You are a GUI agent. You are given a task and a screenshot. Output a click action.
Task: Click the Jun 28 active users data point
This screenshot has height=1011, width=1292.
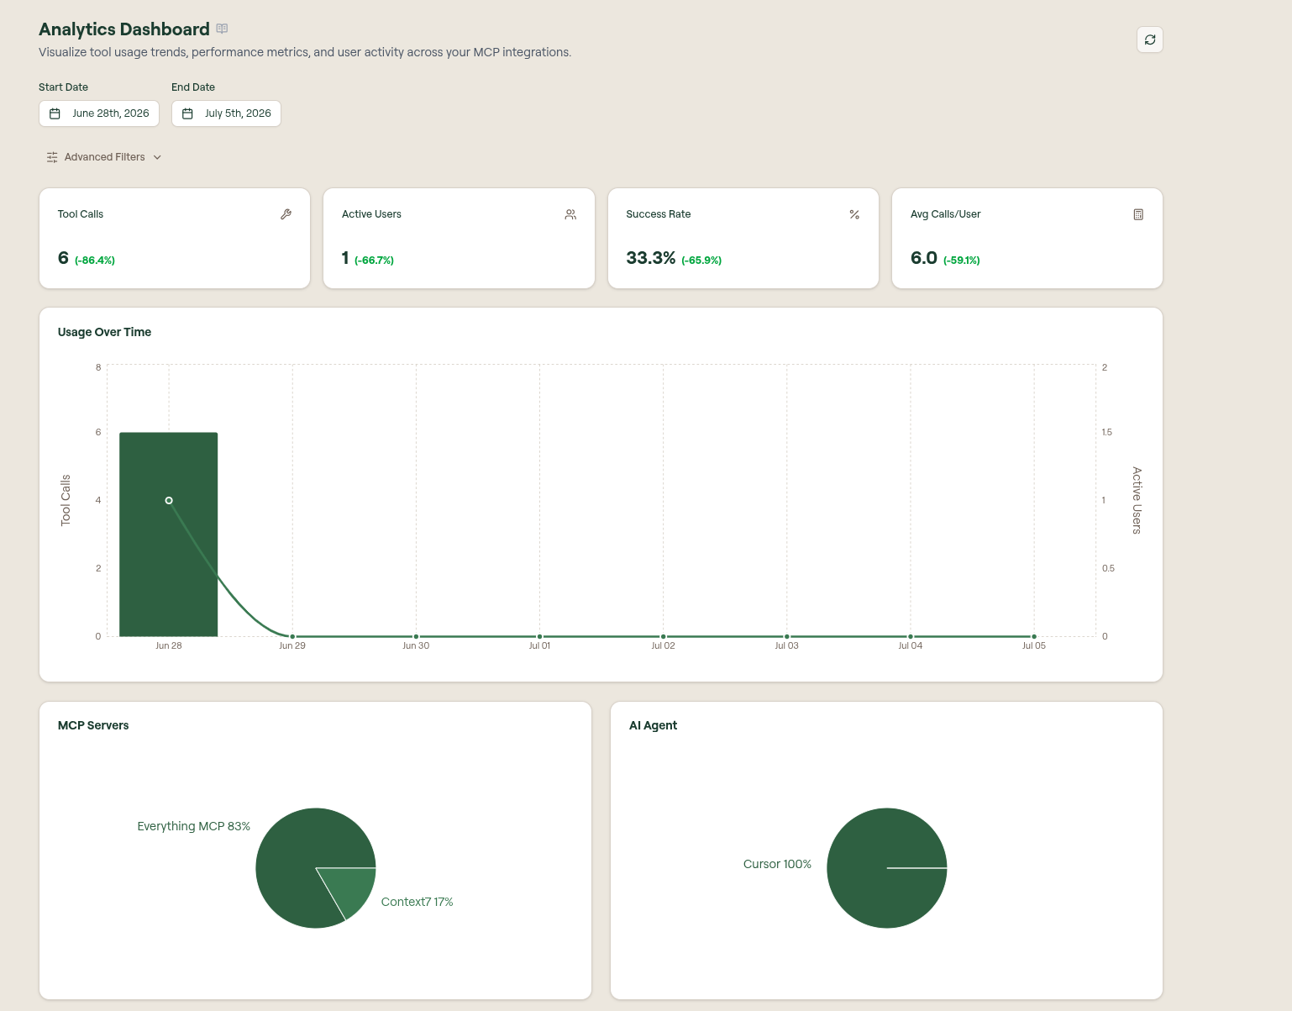point(169,500)
